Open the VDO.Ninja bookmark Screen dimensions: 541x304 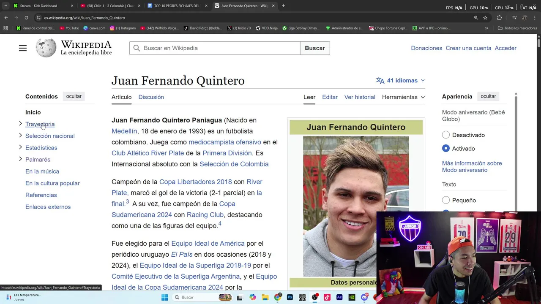267,28
